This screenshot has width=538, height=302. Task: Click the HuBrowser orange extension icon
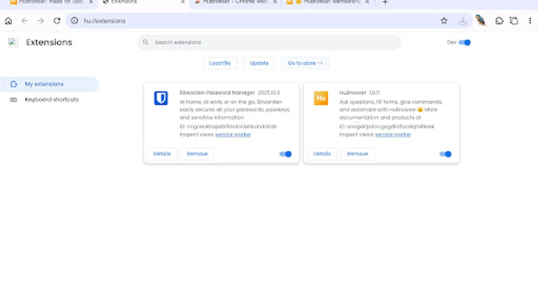[321, 98]
